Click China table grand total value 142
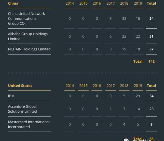 pyautogui.click(x=151, y=62)
